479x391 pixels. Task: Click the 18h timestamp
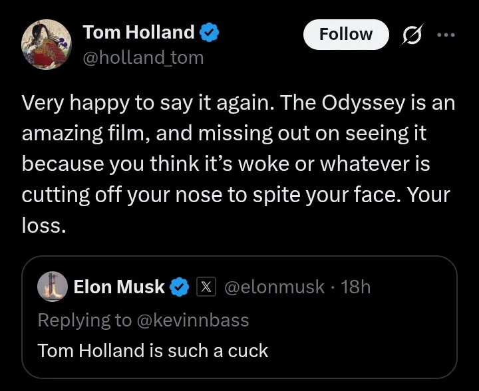355,287
